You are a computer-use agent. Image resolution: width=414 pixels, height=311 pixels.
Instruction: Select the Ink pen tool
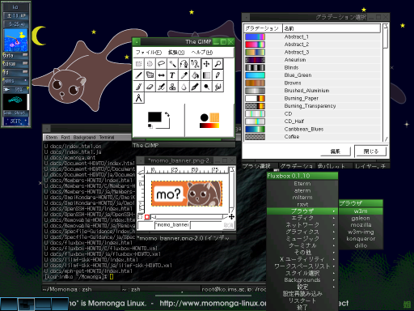click(x=195, y=87)
